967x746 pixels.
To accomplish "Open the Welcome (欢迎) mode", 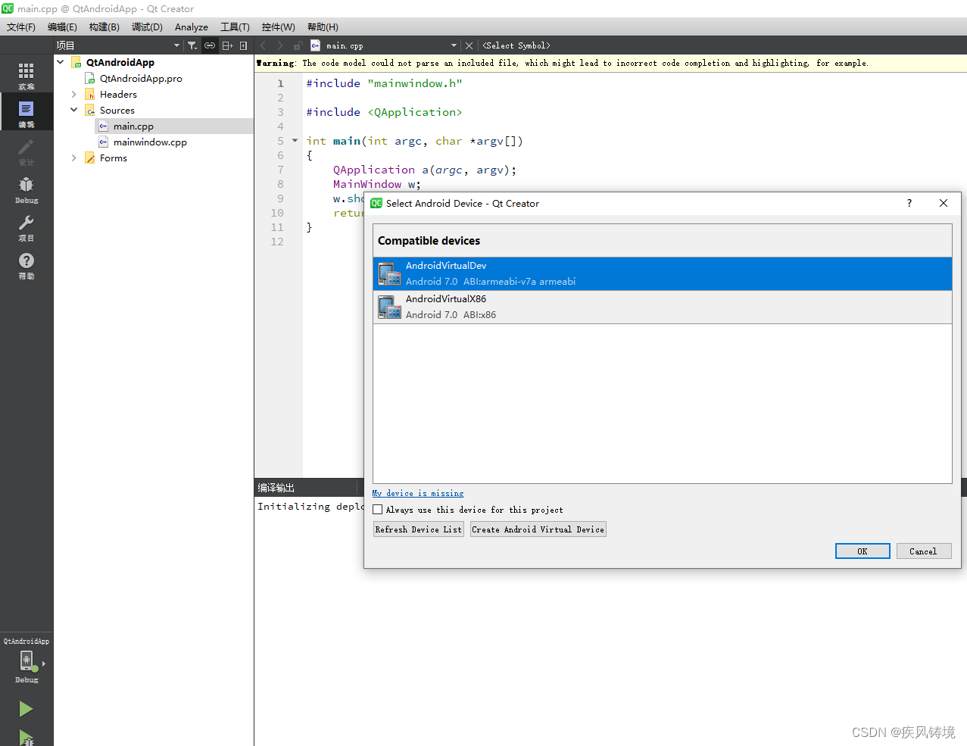I will (27, 75).
